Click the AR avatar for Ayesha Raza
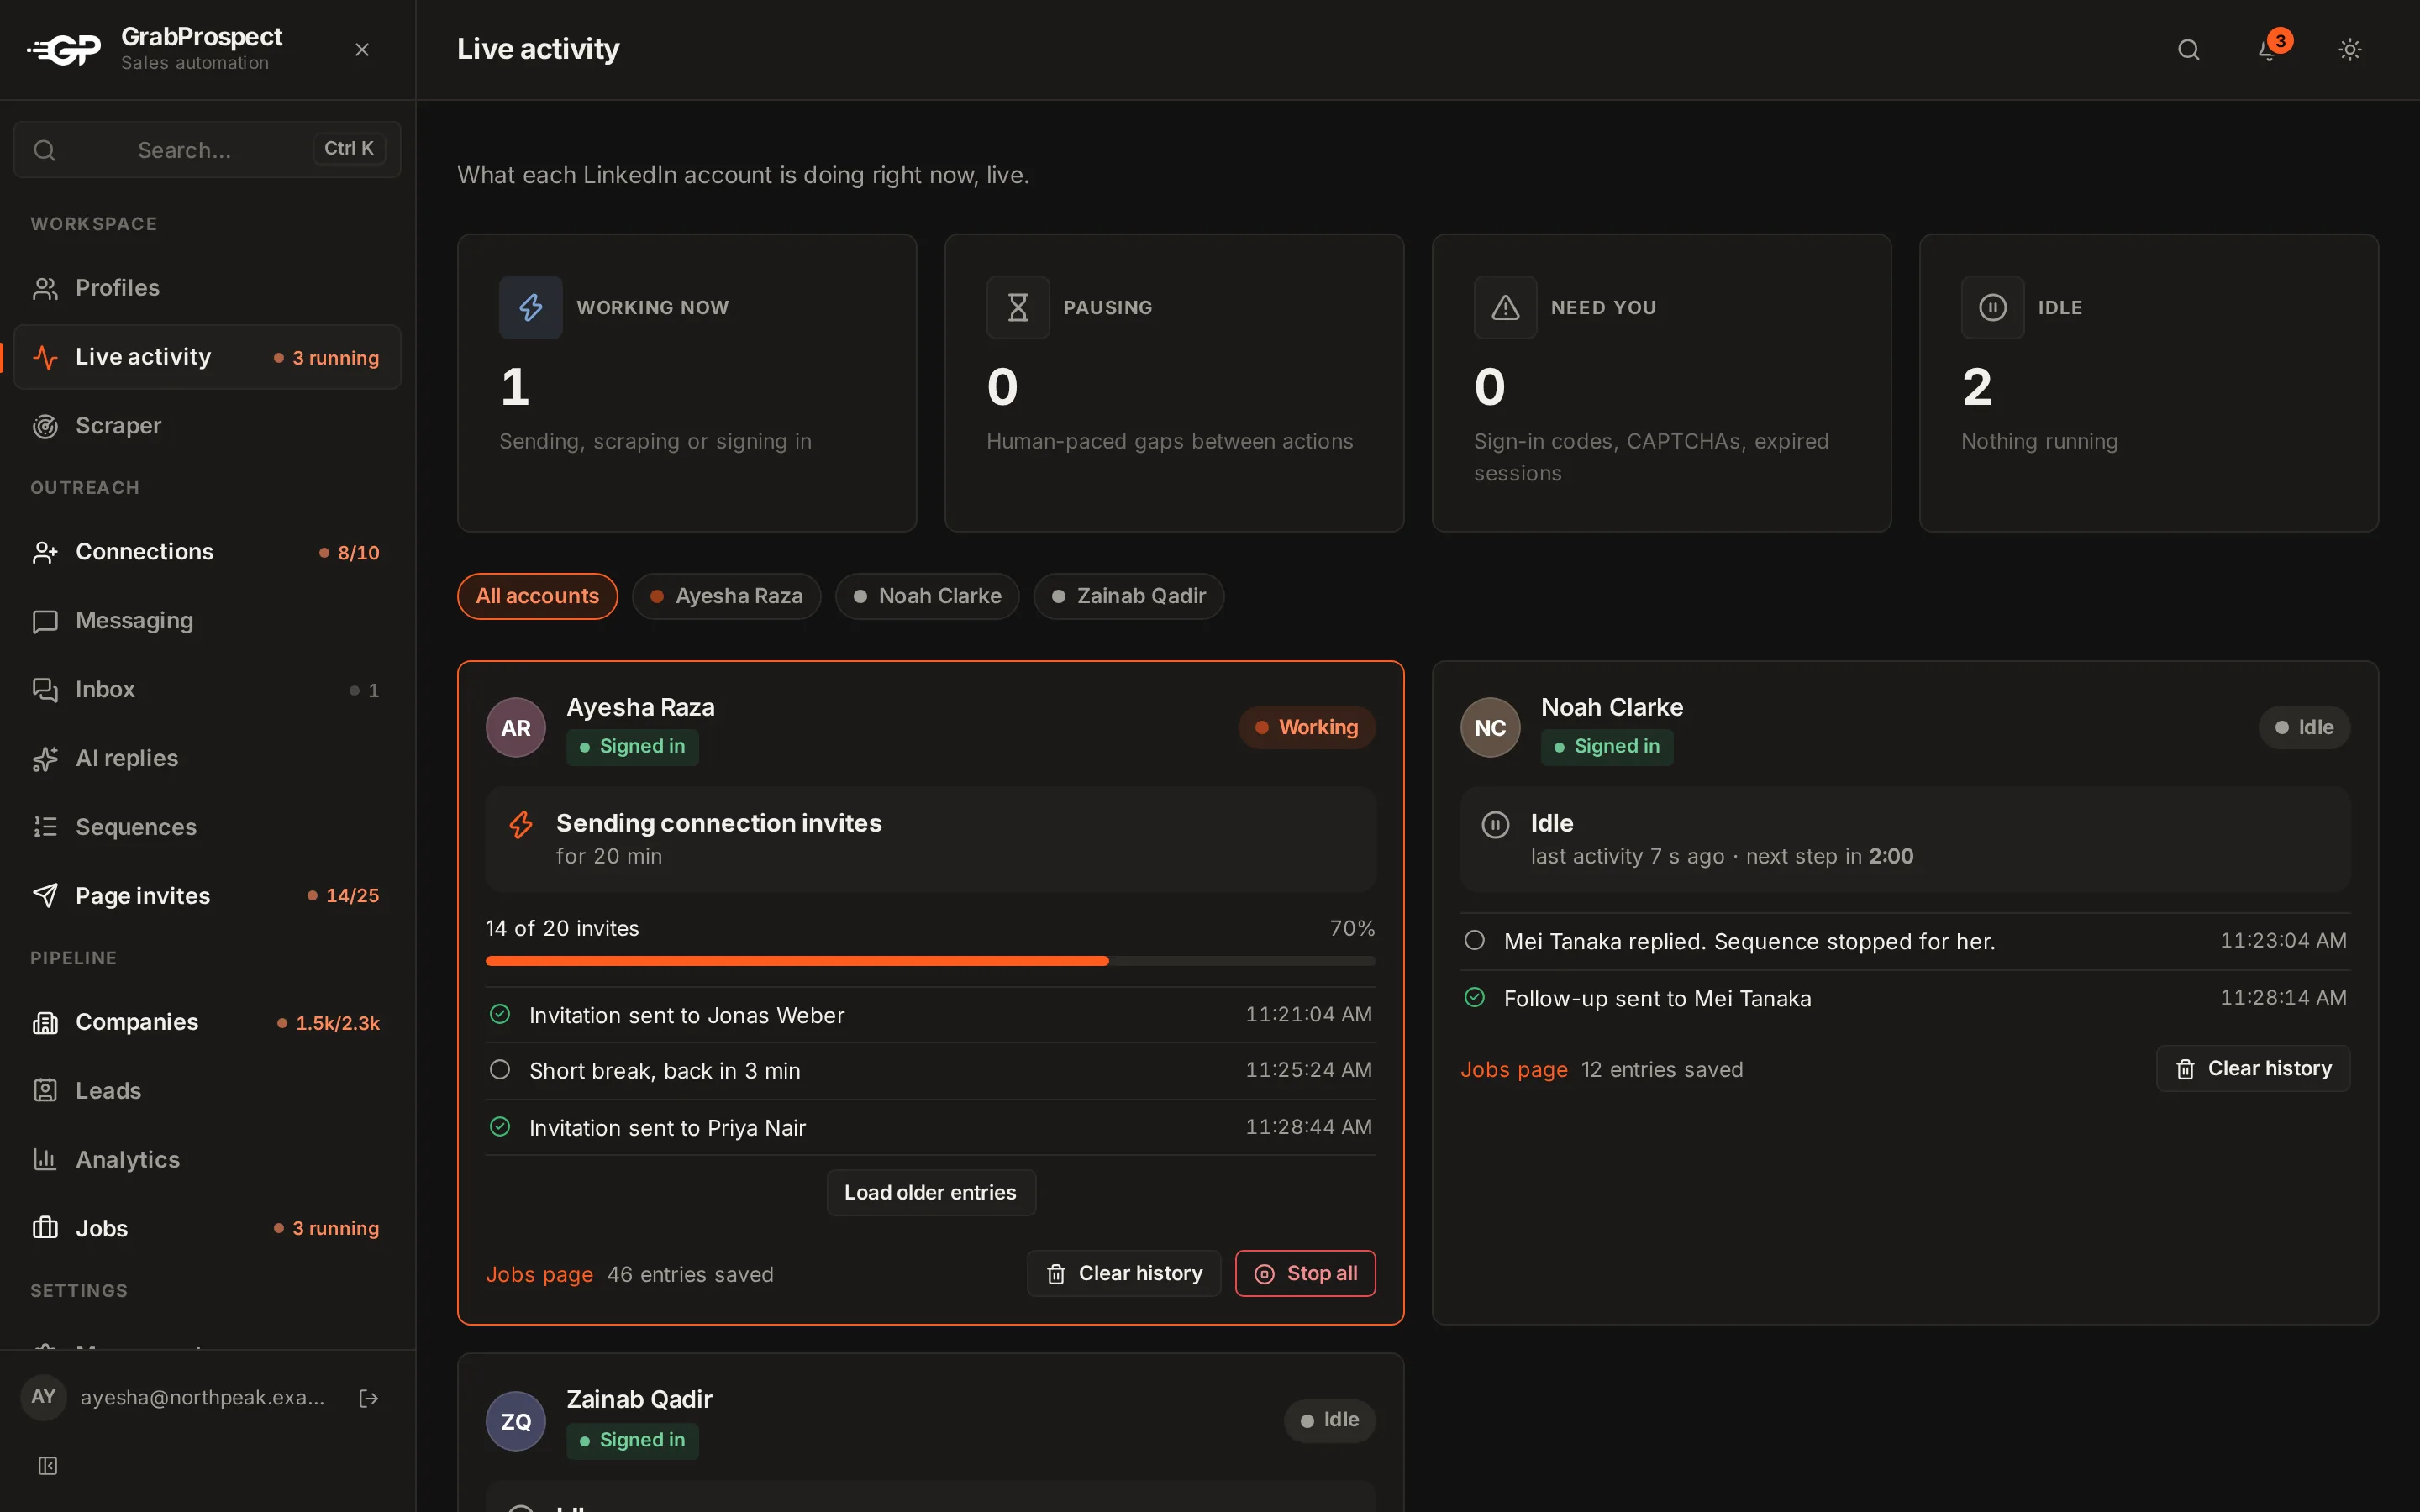This screenshot has height=1512, width=2420. [515, 727]
